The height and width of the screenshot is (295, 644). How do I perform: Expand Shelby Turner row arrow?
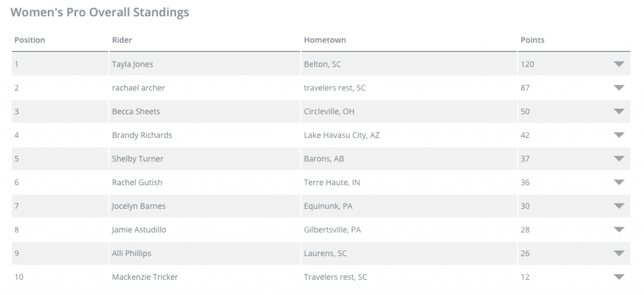619,159
